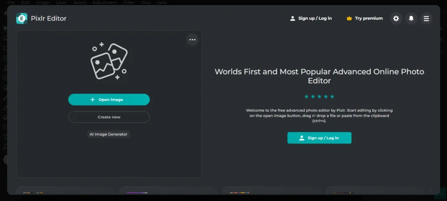Click the Open image button

(109, 100)
